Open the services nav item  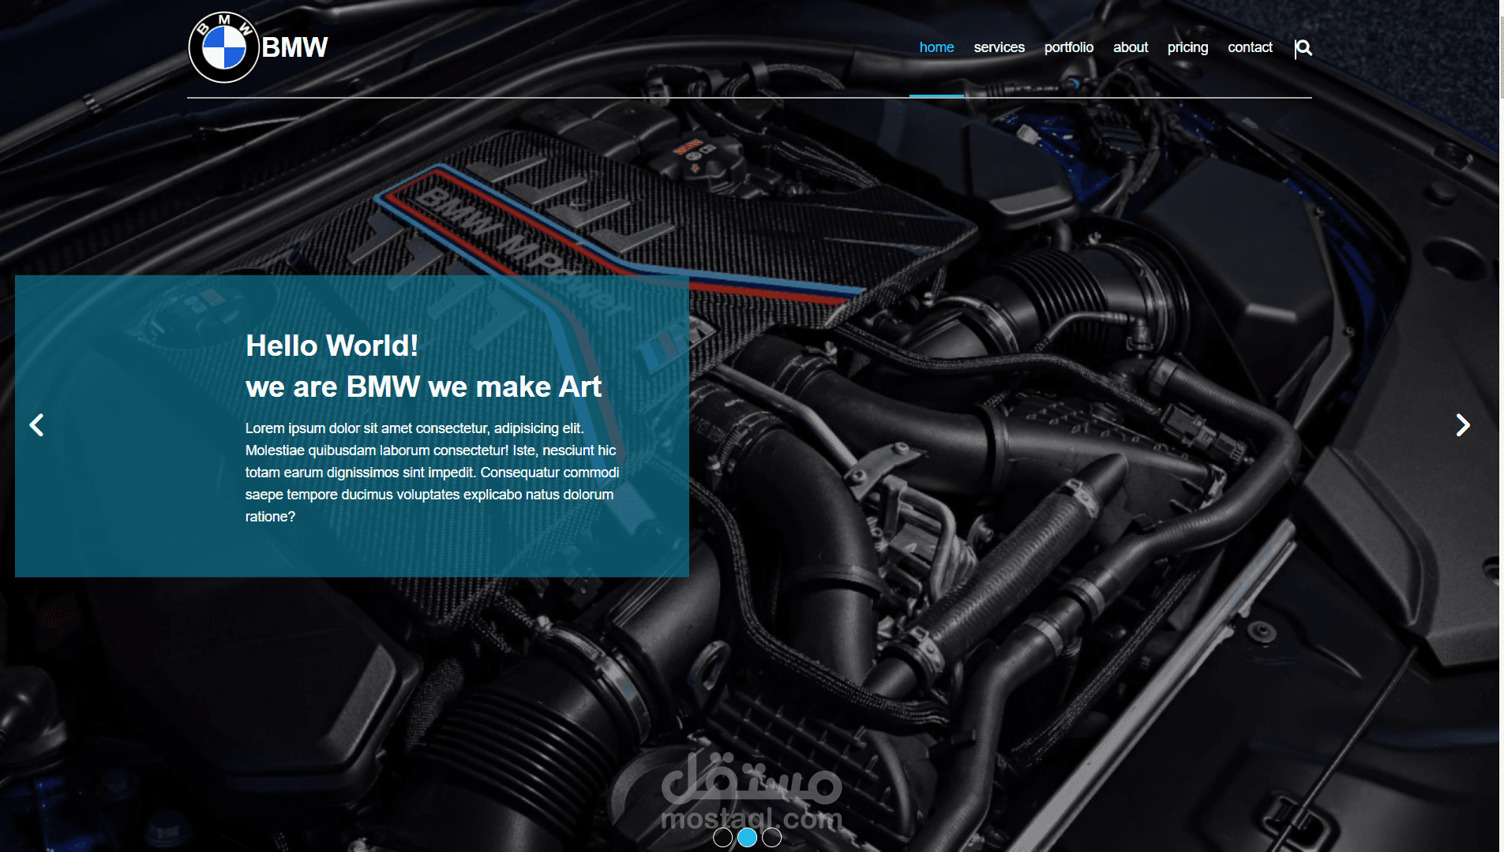[x=999, y=47]
